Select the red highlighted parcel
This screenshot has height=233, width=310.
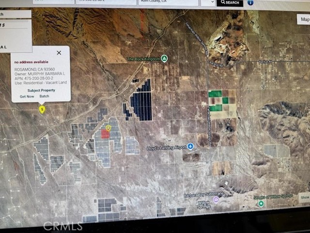(105, 134)
